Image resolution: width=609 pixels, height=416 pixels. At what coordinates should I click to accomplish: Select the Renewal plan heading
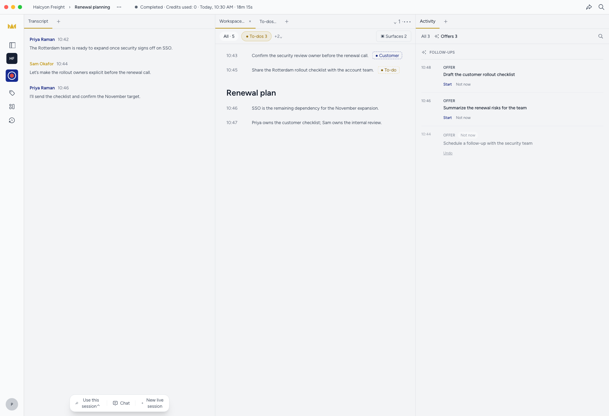pyautogui.click(x=251, y=93)
